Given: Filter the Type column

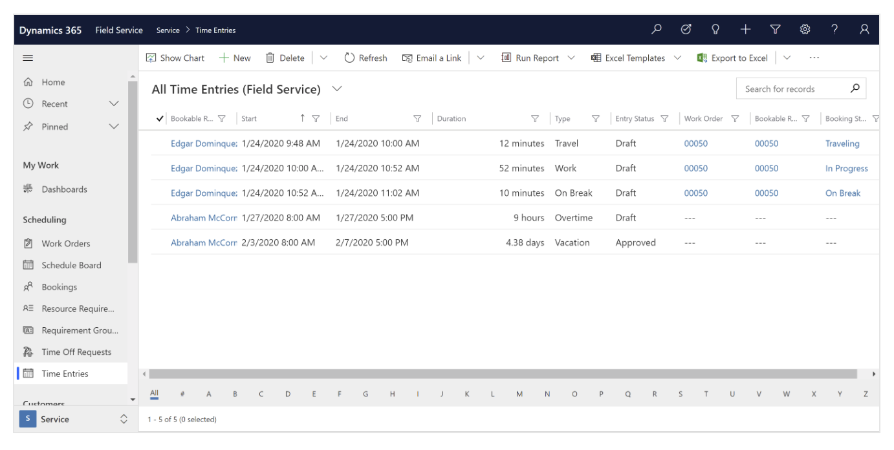Looking at the screenshot, I should pyautogui.click(x=595, y=119).
